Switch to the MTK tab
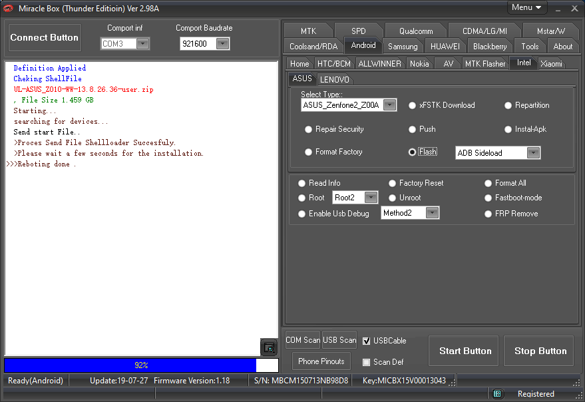 (x=308, y=31)
